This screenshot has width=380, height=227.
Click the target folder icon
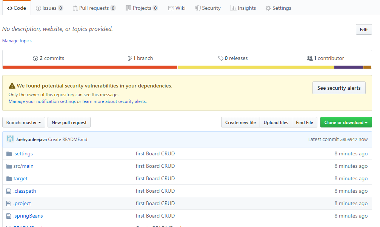[x=9, y=179]
